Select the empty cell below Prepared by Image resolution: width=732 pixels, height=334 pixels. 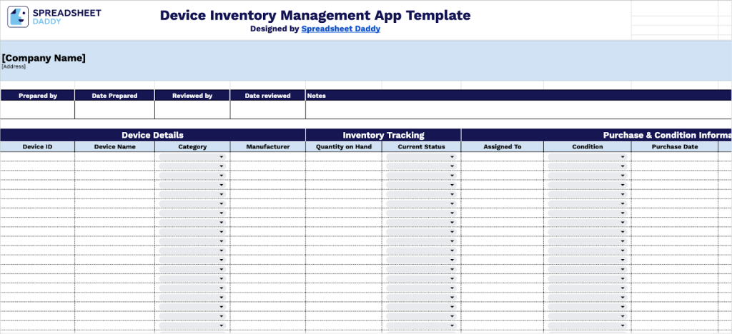pyautogui.click(x=37, y=110)
